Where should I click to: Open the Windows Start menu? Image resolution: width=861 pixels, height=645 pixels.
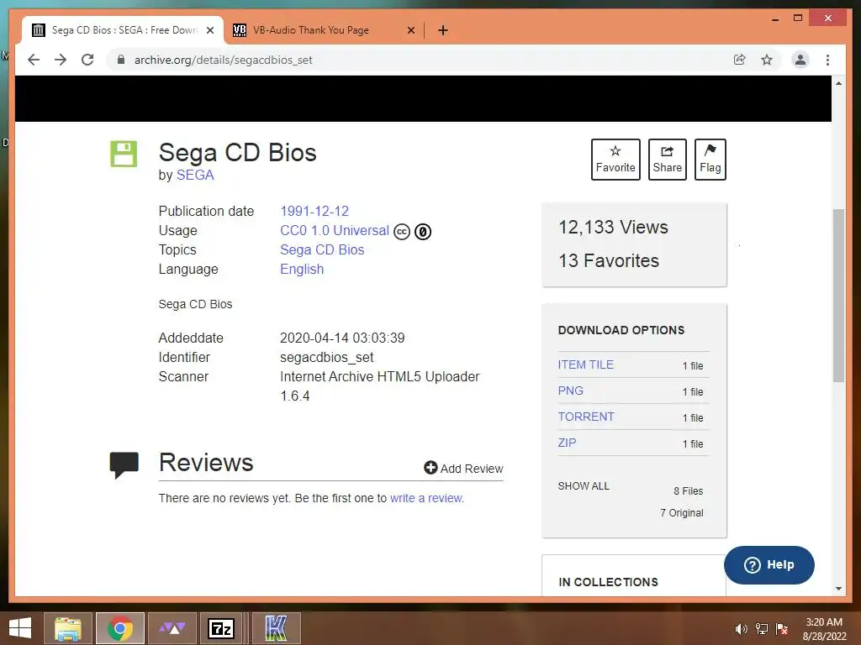tap(20, 628)
